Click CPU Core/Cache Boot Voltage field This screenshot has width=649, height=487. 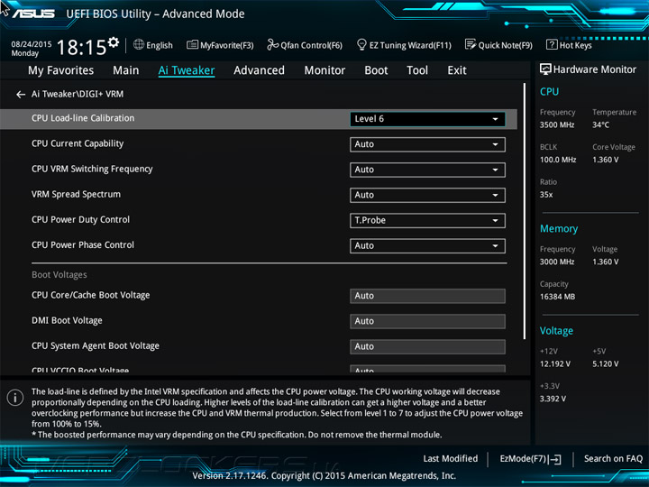tap(427, 296)
